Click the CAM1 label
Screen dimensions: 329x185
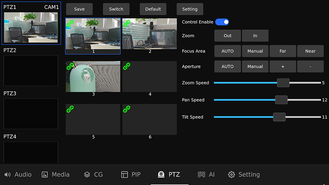51,7
